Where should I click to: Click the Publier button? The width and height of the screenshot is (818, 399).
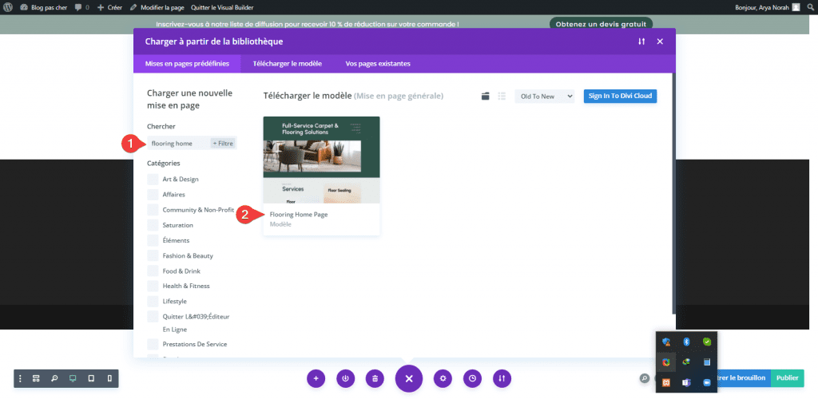pos(787,378)
